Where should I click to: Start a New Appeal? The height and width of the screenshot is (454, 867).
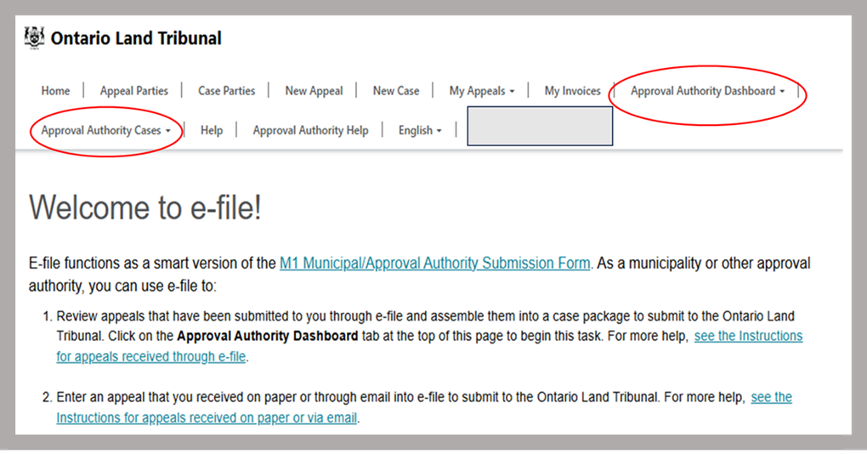click(x=314, y=91)
